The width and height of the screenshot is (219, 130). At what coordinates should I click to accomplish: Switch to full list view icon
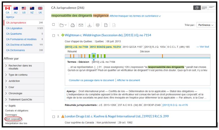pyautogui.click(x=204, y=8)
